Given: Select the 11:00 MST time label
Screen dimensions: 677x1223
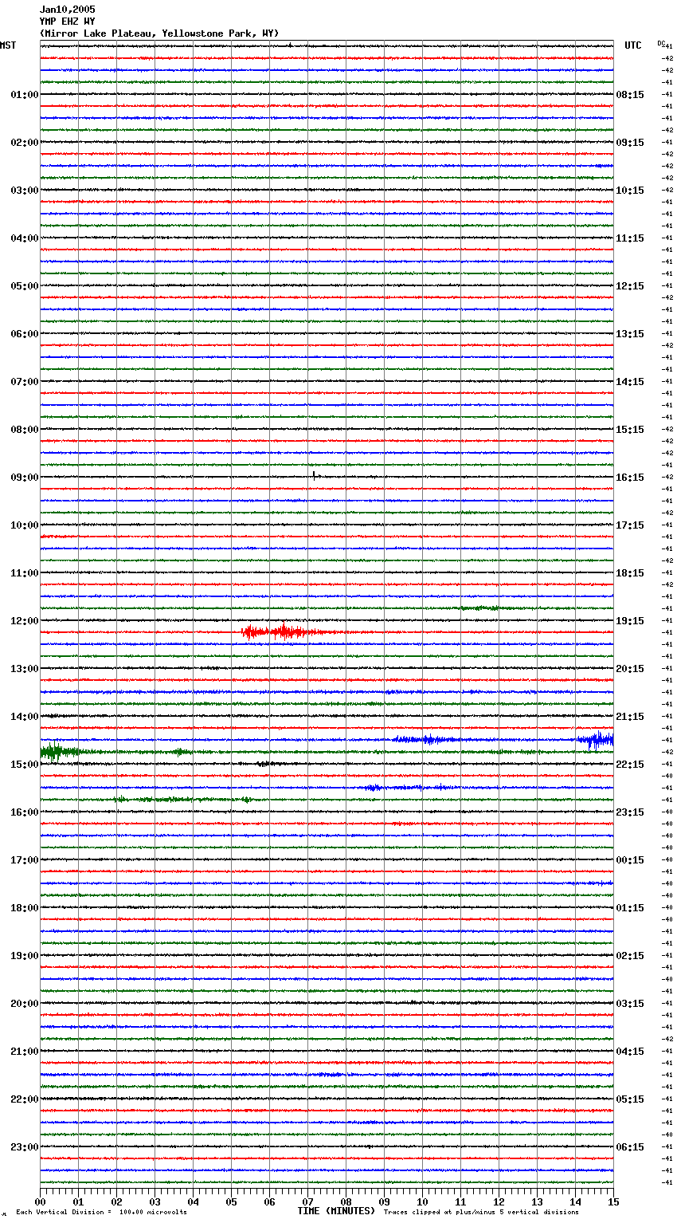Looking at the screenshot, I should [25, 573].
